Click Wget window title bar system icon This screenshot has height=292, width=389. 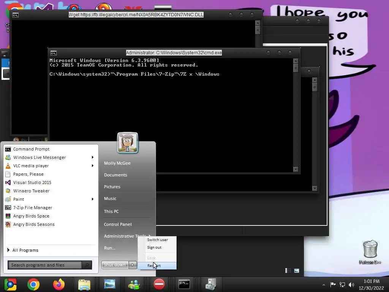[15, 15]
